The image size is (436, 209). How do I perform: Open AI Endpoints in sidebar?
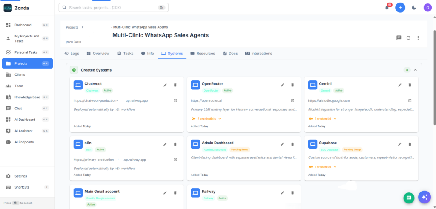tap(27, 142)
